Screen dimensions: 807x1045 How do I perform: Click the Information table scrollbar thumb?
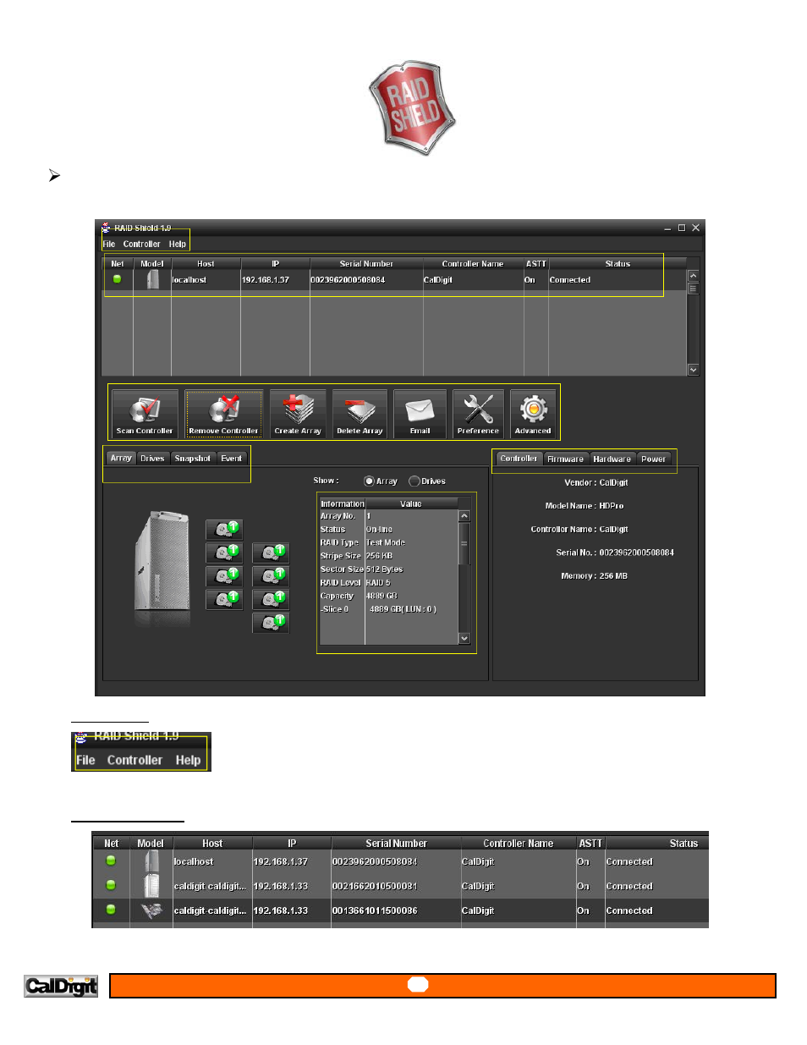[x=464, y=543]
